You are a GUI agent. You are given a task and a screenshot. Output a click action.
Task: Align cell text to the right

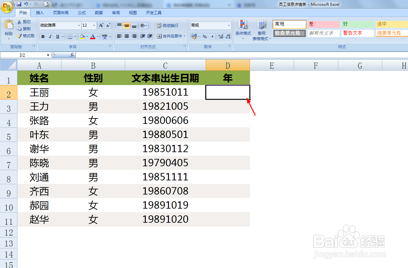coord(134,36)
